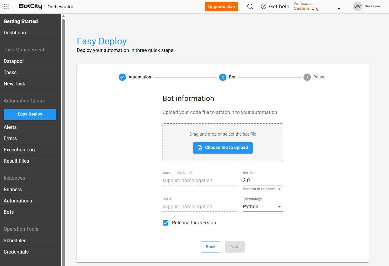Viewport: 389px width, 266px height.
Task: Click the Bot step label
Action: tap(232, 77)
